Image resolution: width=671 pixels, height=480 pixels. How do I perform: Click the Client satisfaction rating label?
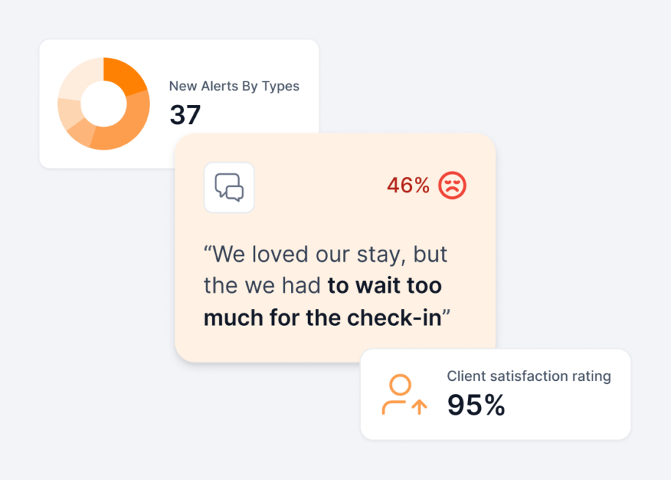[529, 376]
